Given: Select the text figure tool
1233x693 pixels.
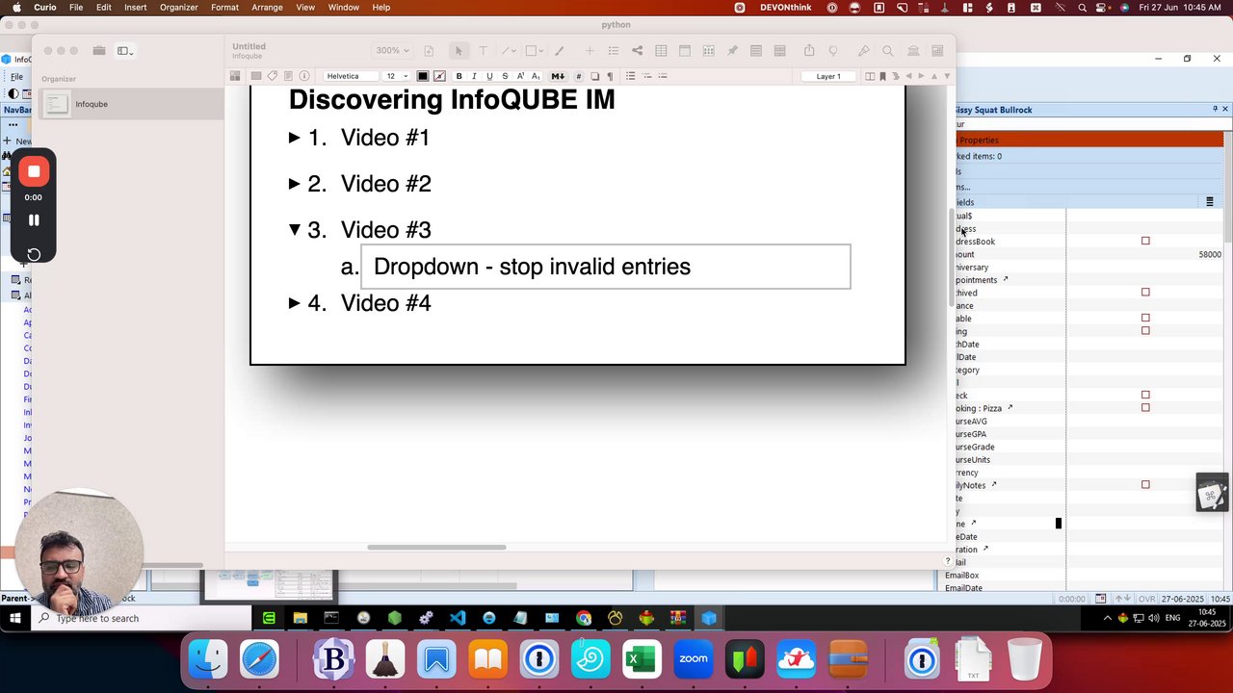Looking at the screenshot, I should [483, 51].
